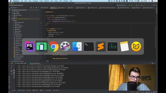Expand the android folder in the project tree

pos(12,13)
